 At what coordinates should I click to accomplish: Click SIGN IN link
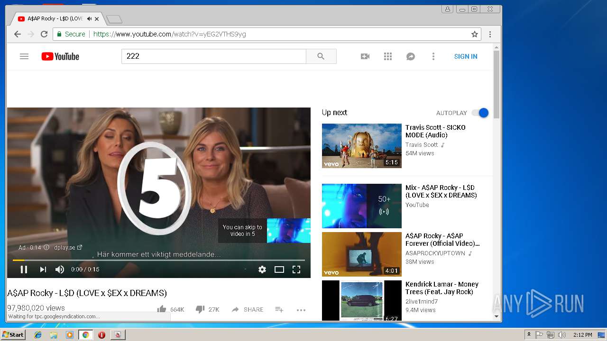click(466, 56)
